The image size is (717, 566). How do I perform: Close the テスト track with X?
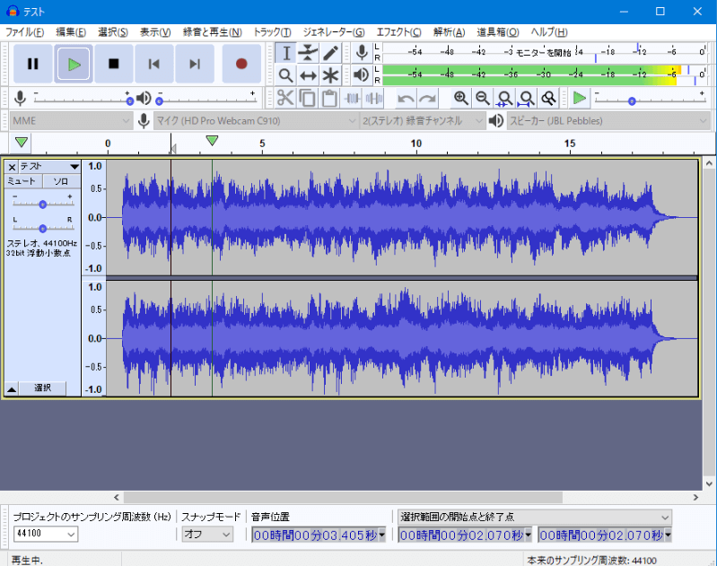[x=12, y=168]
